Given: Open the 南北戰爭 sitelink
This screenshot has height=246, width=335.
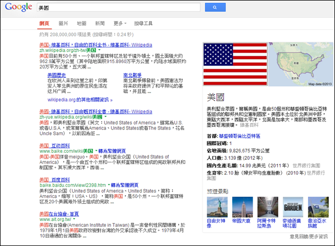Looking at the screenshot, I should pyautogui.click(x=132, y=75).
